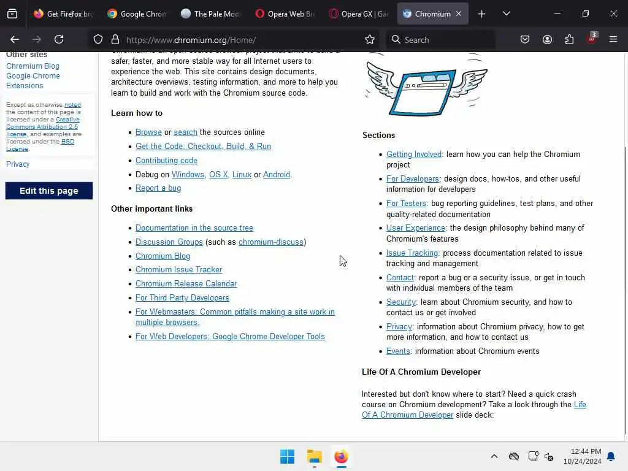Open the Firefox account menu icon
Viewport: 628px width, 471px height.
click(x=547, y=40)
